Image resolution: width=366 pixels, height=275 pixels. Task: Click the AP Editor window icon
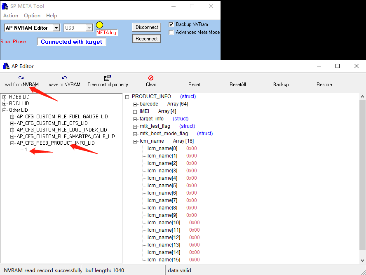6,66
